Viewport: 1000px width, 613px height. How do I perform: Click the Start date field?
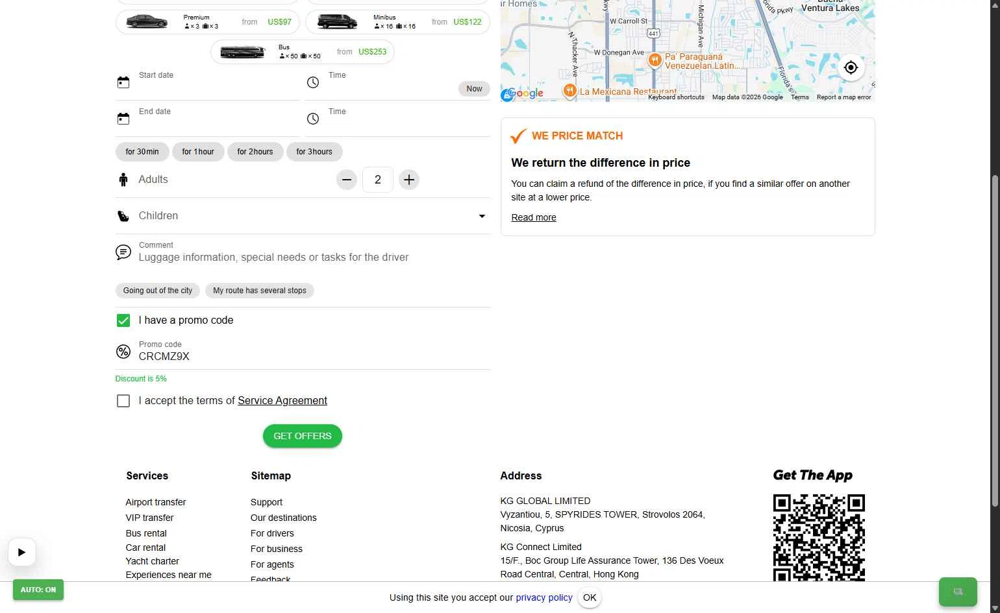coord(208,82)
